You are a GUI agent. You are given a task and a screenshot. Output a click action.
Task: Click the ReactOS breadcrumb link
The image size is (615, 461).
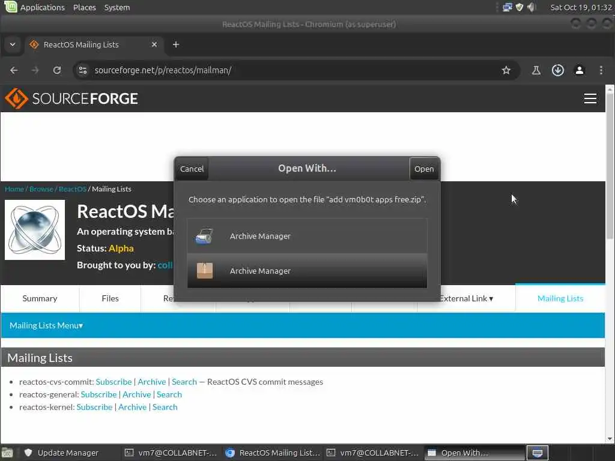(x=73, y=189)
